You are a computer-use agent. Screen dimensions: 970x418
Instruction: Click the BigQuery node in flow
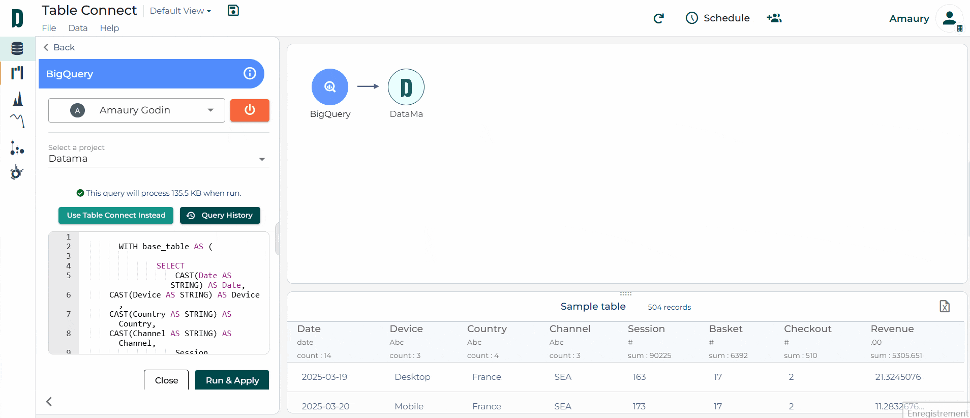click(x=330, y=87)
